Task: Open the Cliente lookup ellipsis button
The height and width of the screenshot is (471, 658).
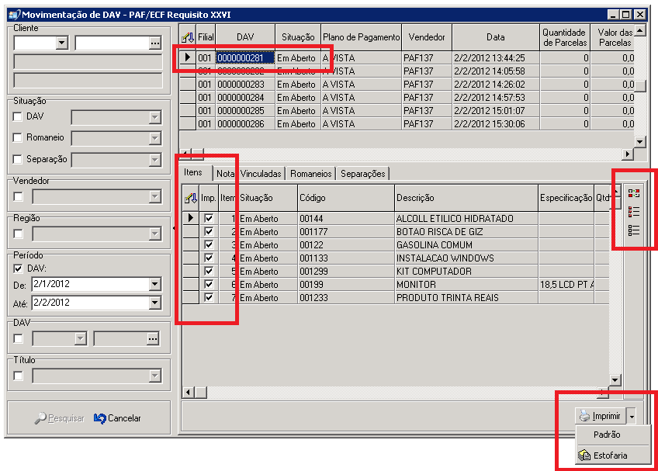Action: [155, 43]
